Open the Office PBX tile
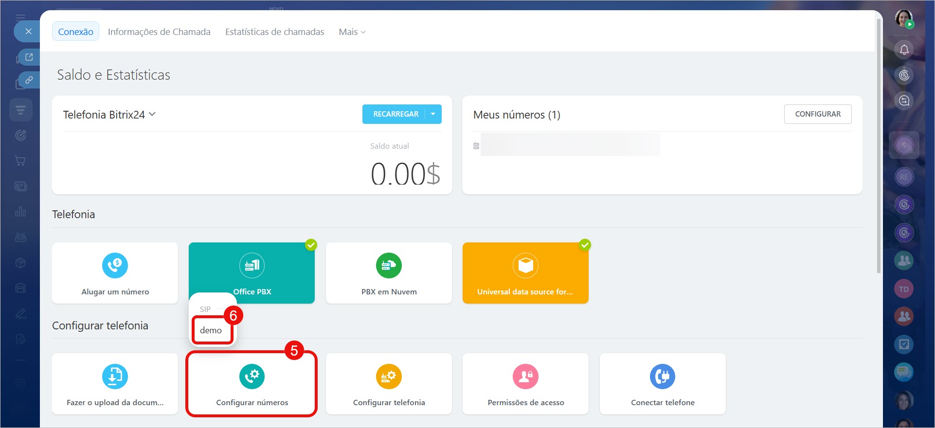 click(252, 272)
